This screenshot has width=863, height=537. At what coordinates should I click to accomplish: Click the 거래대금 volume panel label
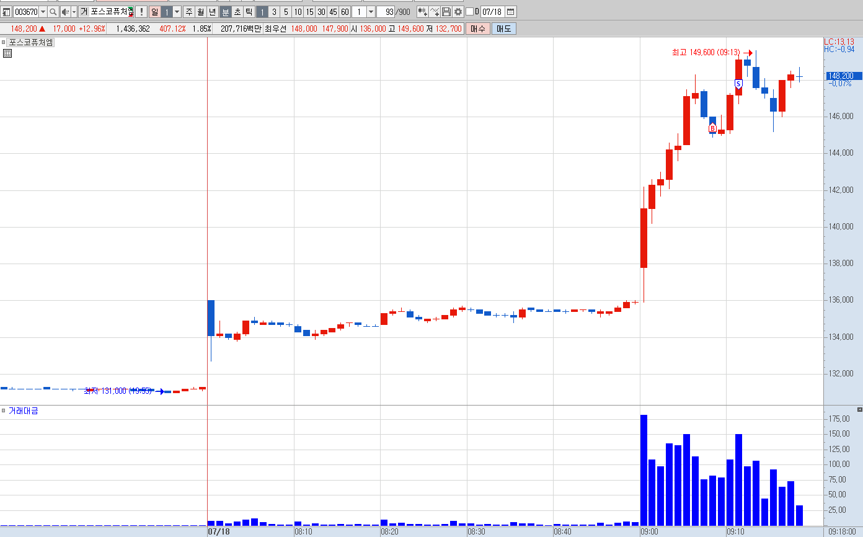tap(23, 411)
